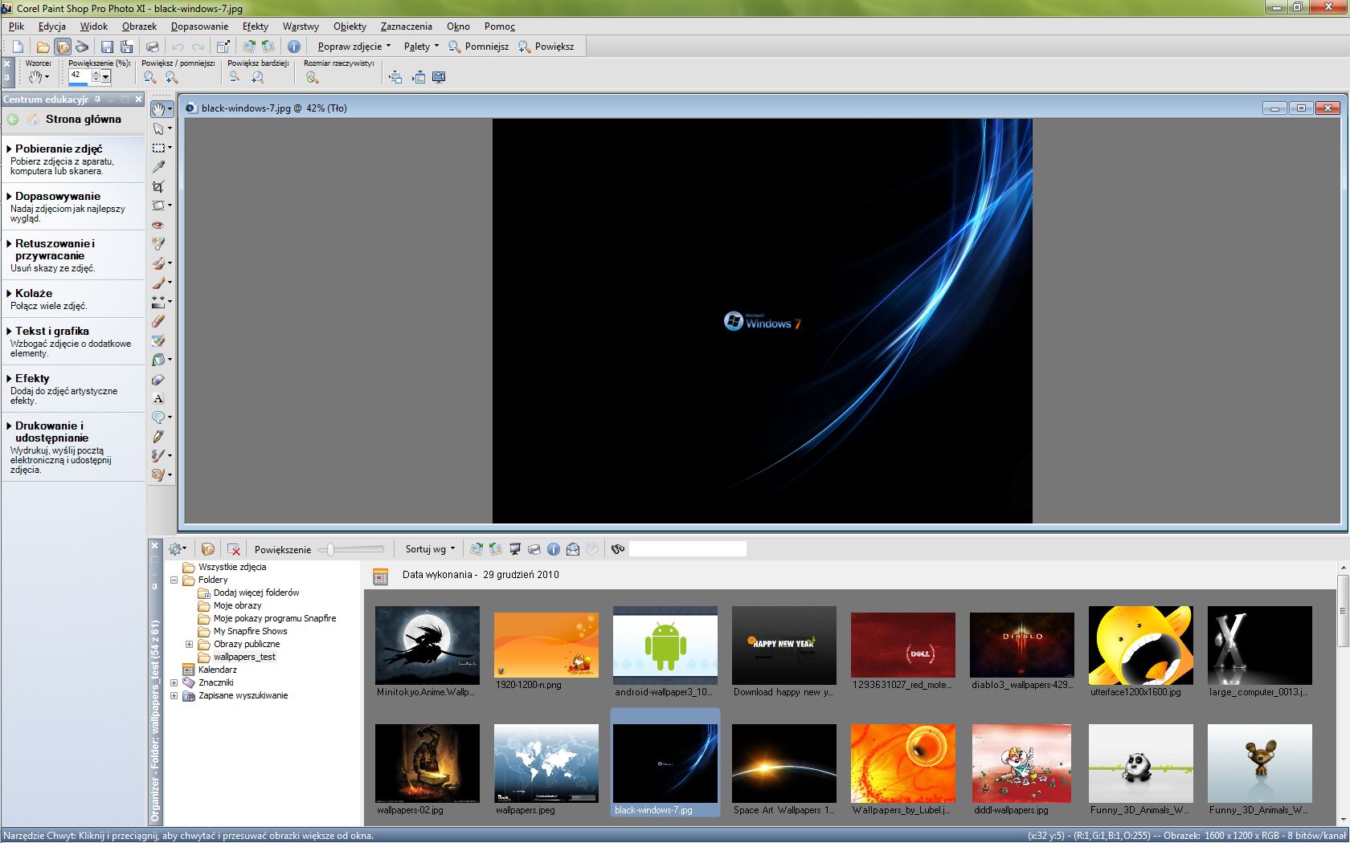
Task: Select the Paint Brush tool
Action: tap(159, 283)
